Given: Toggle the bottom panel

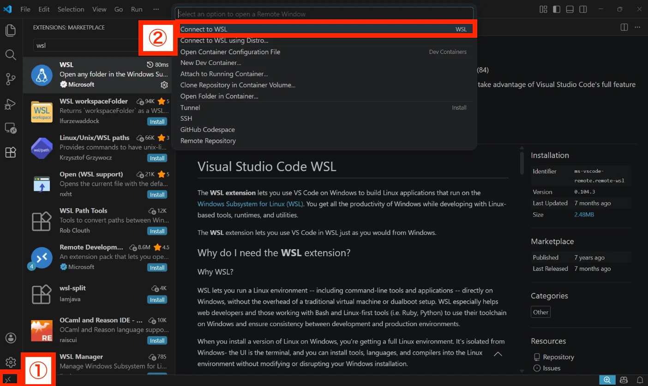Looking at the screenshot, I should pyautogui.click(x=570, y=9).
